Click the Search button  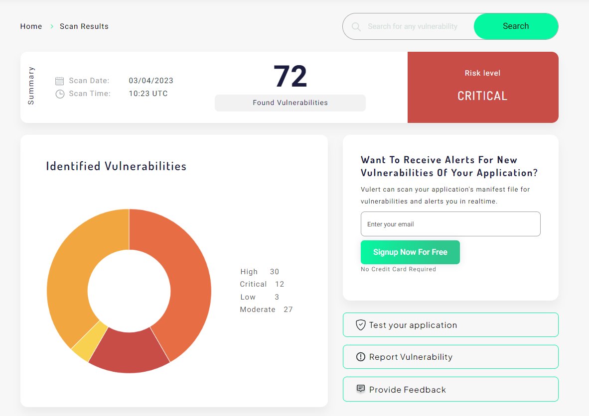516,26
